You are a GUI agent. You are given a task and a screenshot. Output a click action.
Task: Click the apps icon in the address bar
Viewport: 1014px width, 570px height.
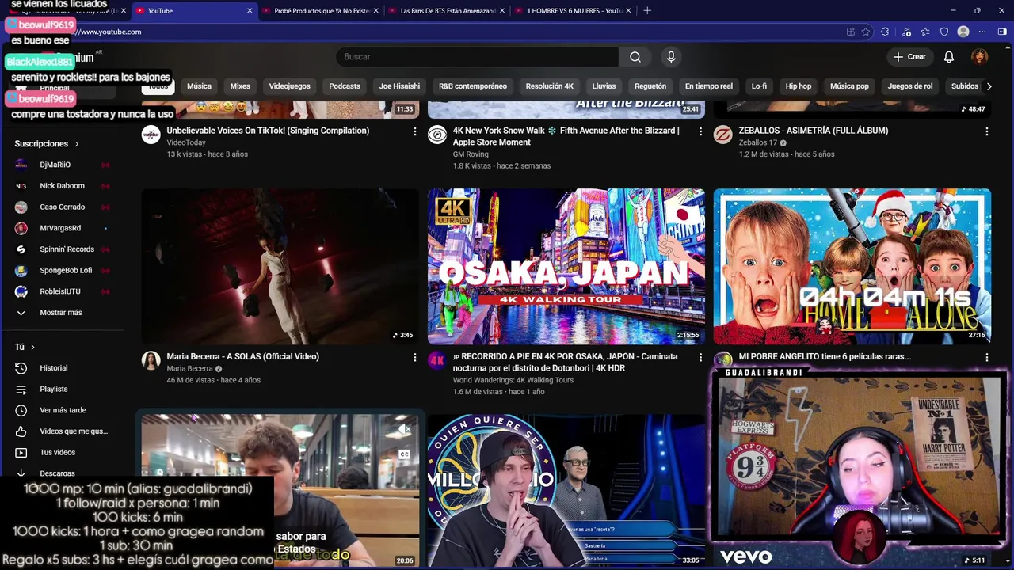[x=850, y=32]
